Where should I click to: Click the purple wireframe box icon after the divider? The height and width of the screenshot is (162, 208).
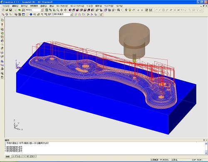click(x=106, y=10)
